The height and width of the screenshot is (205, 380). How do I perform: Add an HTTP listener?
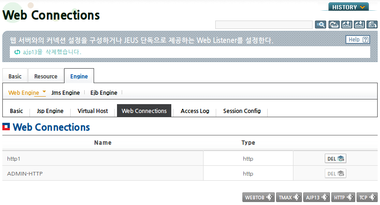coord(343,197)
